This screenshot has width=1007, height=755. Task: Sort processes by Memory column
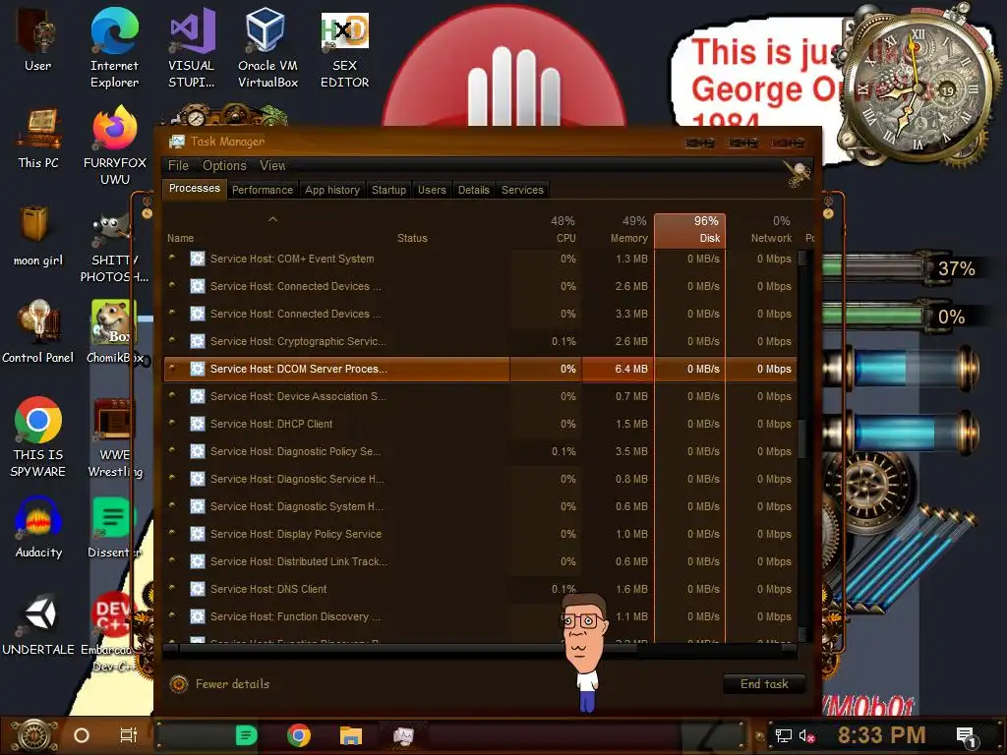pos(618,230)
